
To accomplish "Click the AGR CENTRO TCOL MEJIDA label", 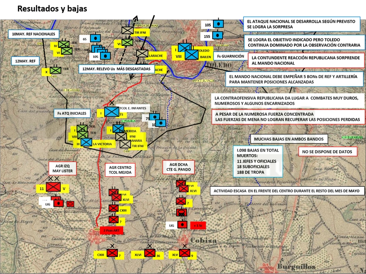I will click(x=120, y=170).
